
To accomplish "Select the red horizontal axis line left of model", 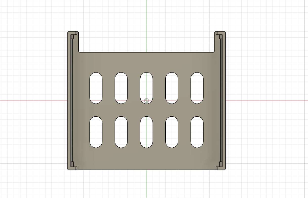I will pyautogui.click(x=34, y=101).
